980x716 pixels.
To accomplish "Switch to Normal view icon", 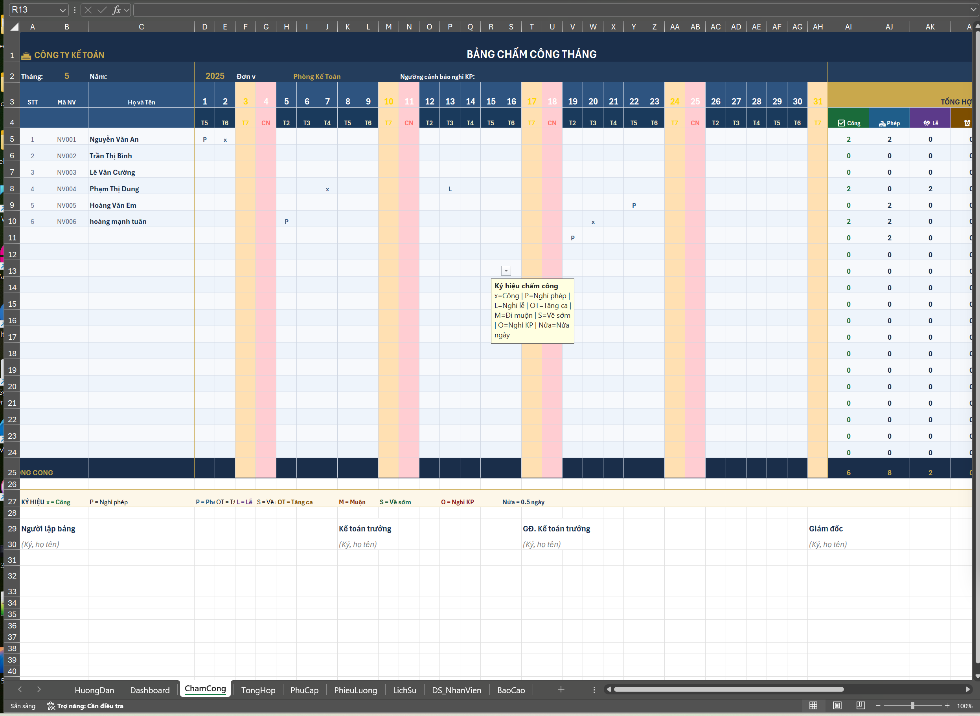I will click(x=813, y=706).
